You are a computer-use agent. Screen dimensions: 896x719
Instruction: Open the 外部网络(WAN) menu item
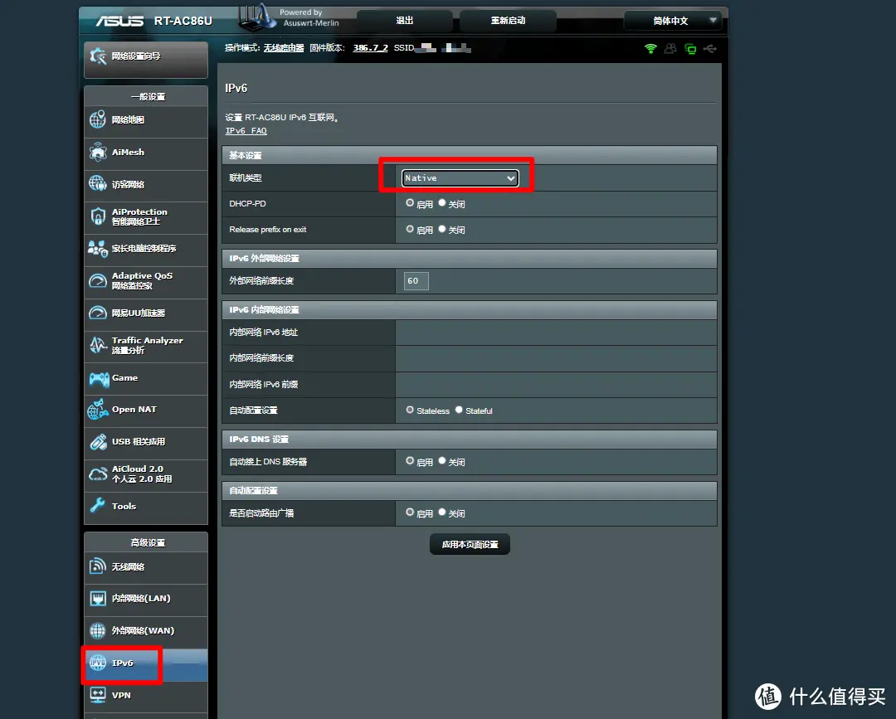(x=143, y=631)
